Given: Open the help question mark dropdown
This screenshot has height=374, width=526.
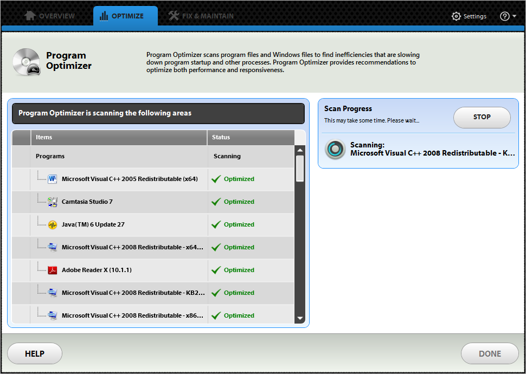Looking at the screenshot, I should pyautogui.click(x=508, y=16).
